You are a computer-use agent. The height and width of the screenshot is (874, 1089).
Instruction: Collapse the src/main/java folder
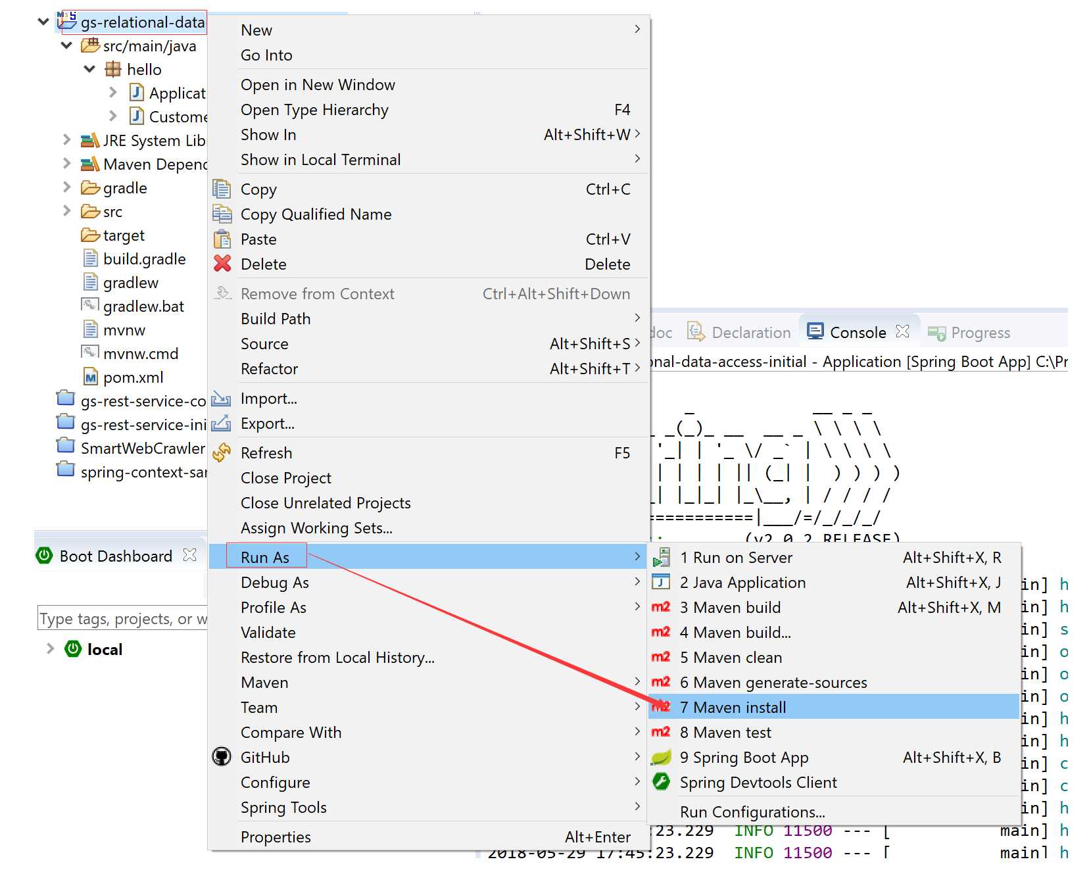[x=66, y=45]
